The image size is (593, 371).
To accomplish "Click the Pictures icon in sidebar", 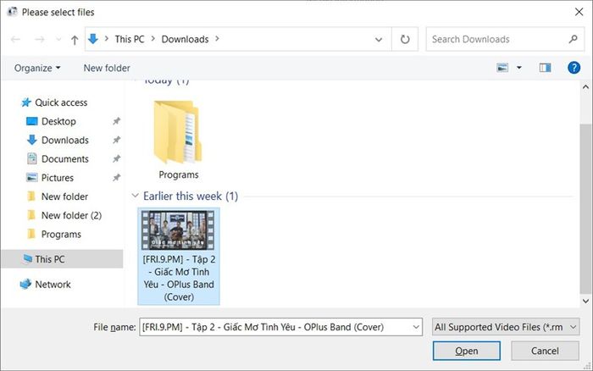I will pos(32,177).
